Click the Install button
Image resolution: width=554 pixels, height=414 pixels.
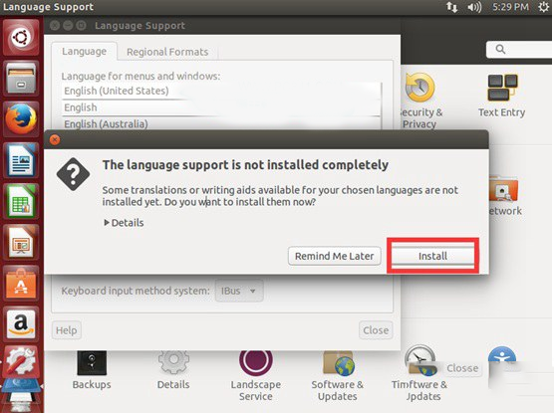pyautogui.click(x=432, y=256)
